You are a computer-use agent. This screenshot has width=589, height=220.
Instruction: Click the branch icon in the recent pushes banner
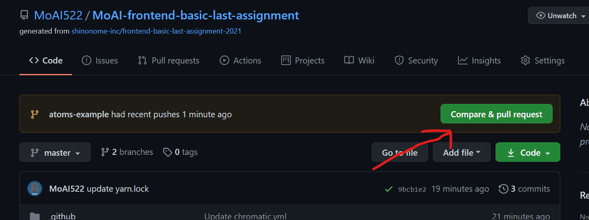[x=35, y=114]
